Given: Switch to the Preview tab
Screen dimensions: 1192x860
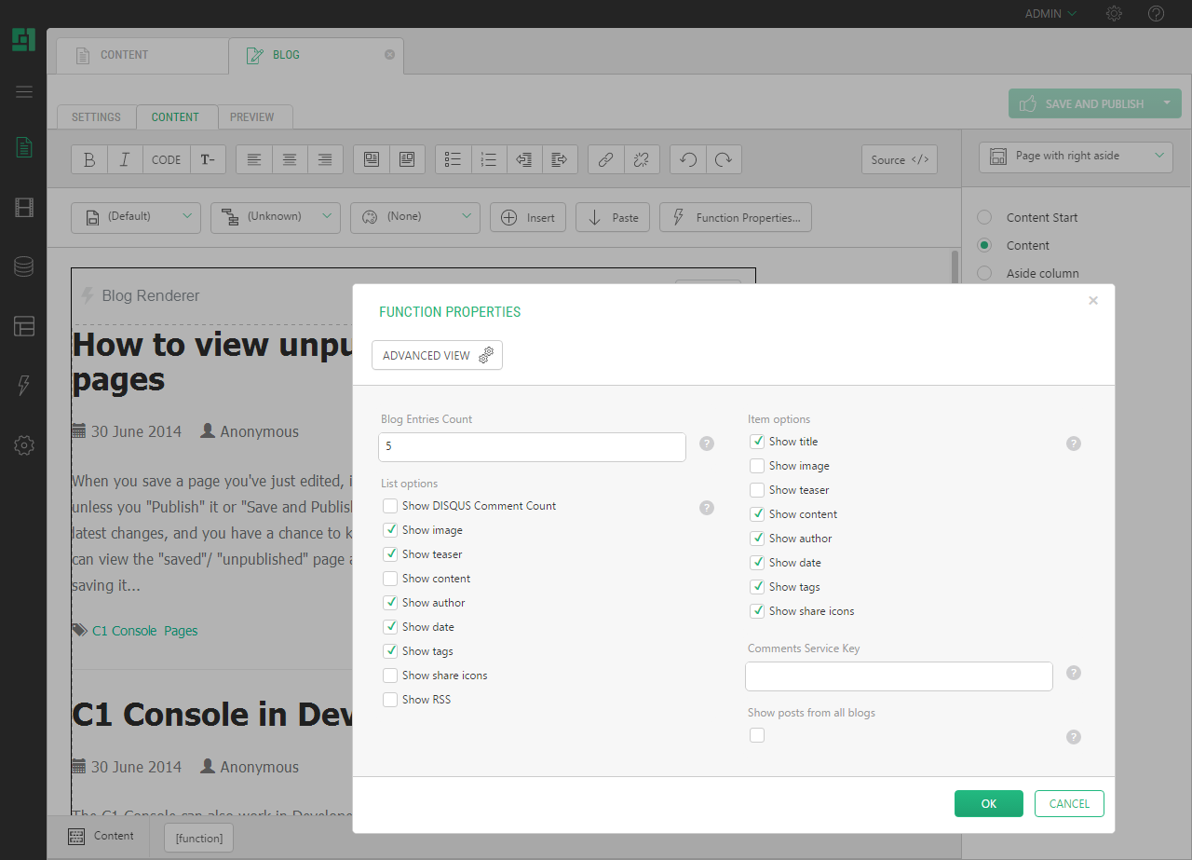Looking at the screenshot, I should tap(252, 117).
